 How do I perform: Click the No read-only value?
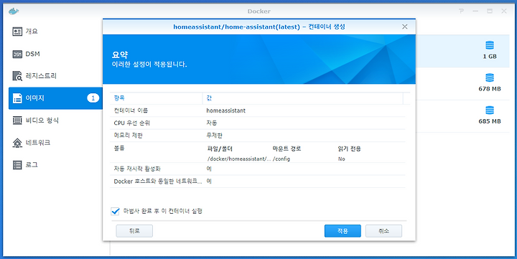point(341,159)
